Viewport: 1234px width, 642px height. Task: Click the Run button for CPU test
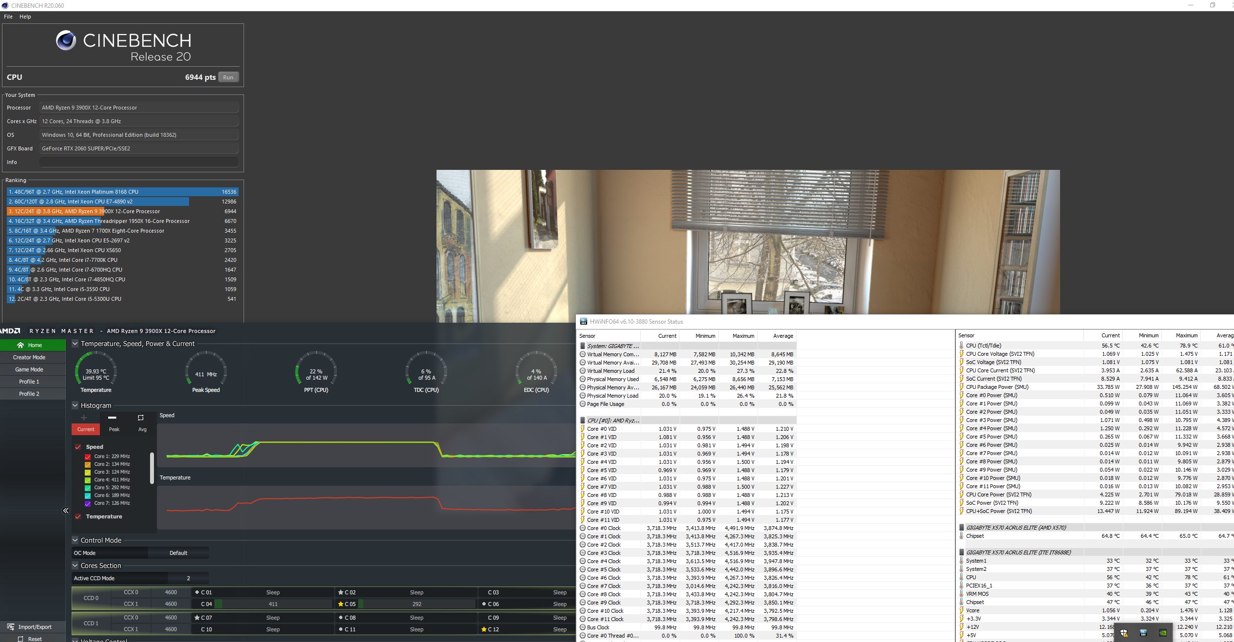[x=228, y=77]
